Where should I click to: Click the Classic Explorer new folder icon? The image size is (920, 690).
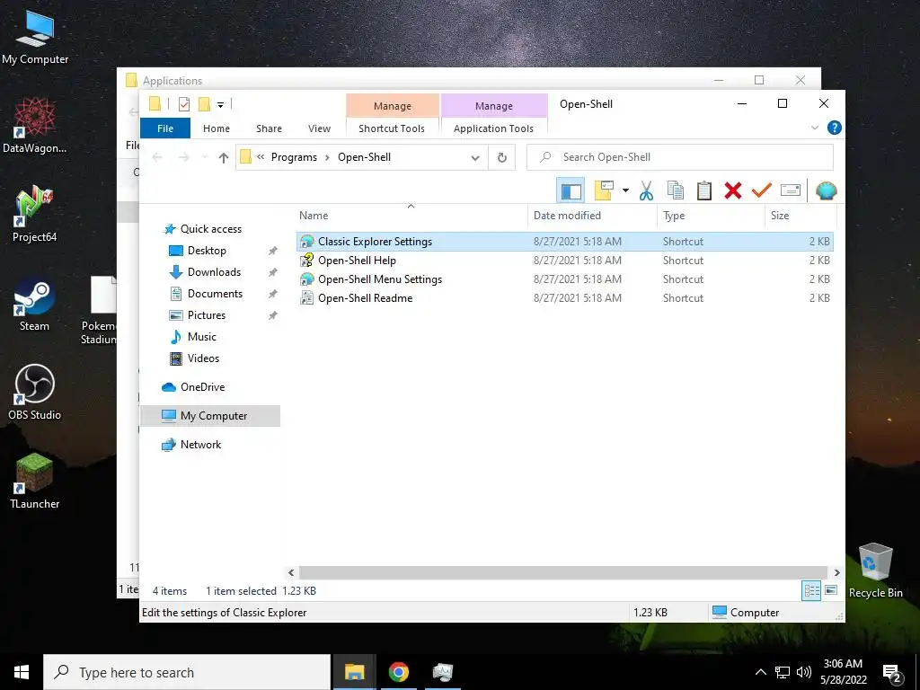(604, 190)
